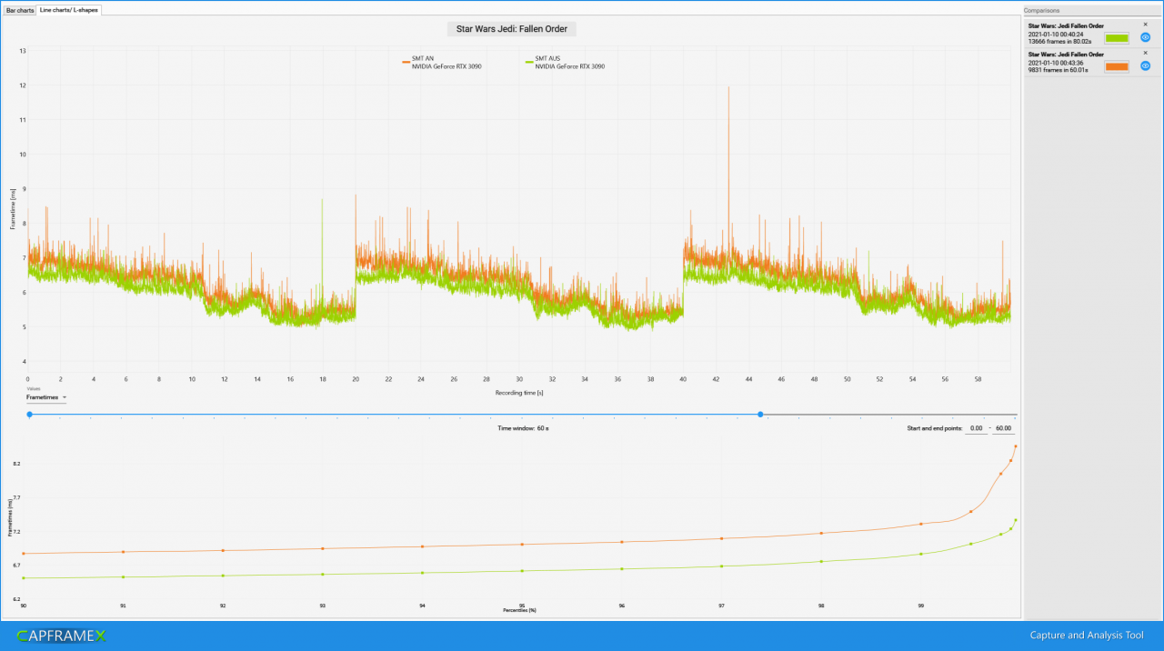Click the Time window: 60 s label
Screen dimensions: 1164x651
(x=523, y=427)
